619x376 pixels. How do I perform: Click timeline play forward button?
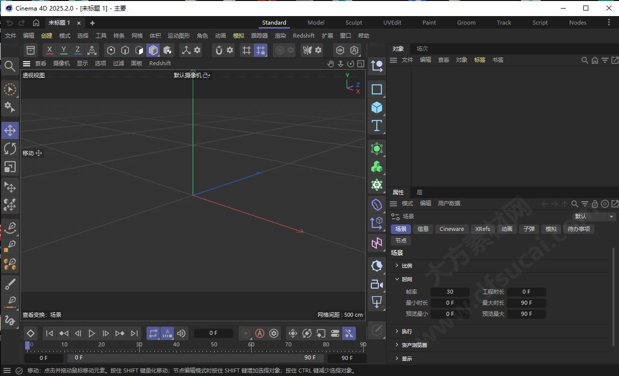(x=91, y=333)
